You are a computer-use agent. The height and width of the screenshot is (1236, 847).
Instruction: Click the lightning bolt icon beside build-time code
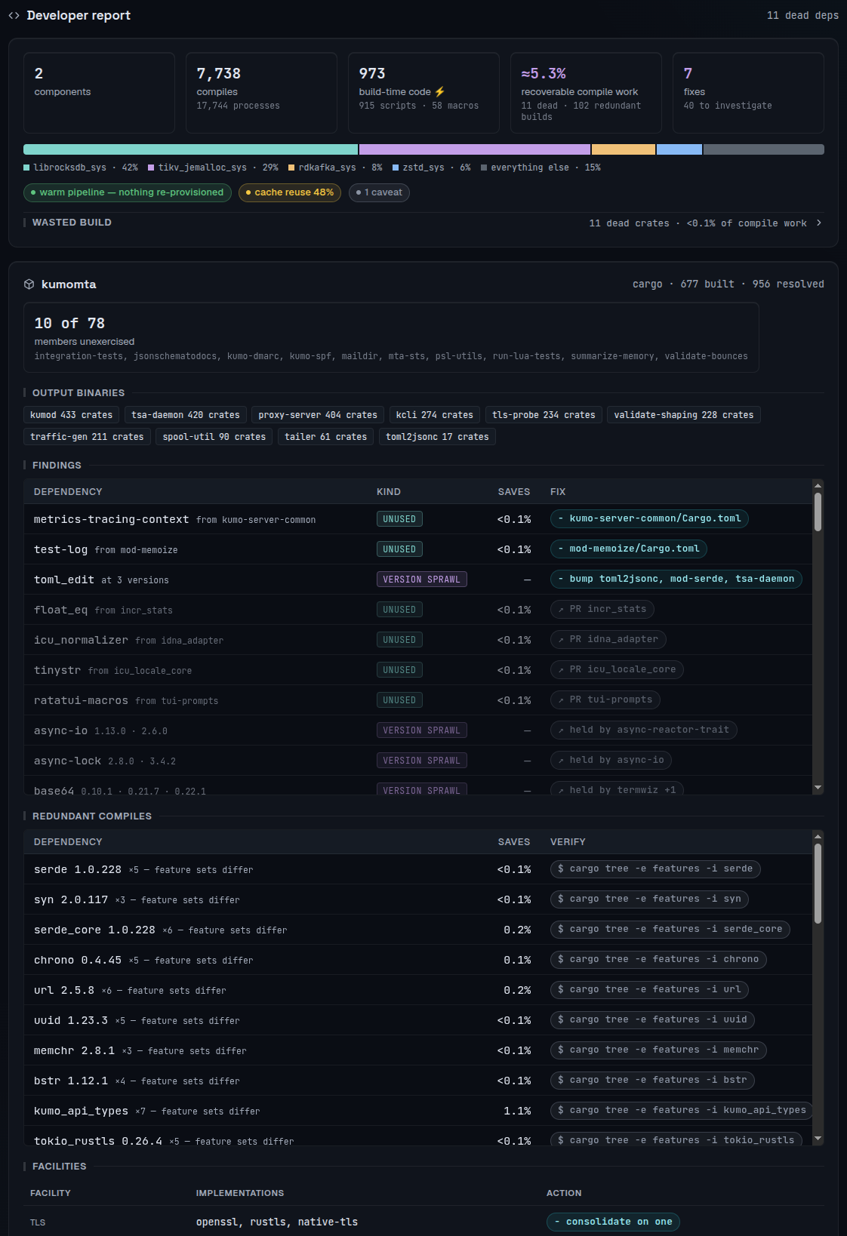tap(439, 91)
